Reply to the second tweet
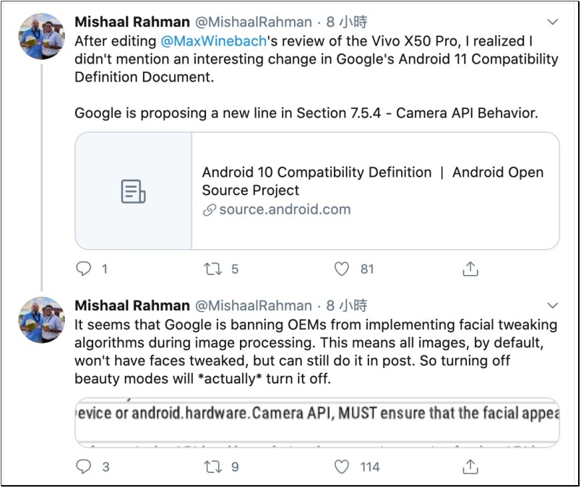The image size is (581, 488). pos(84,467)
